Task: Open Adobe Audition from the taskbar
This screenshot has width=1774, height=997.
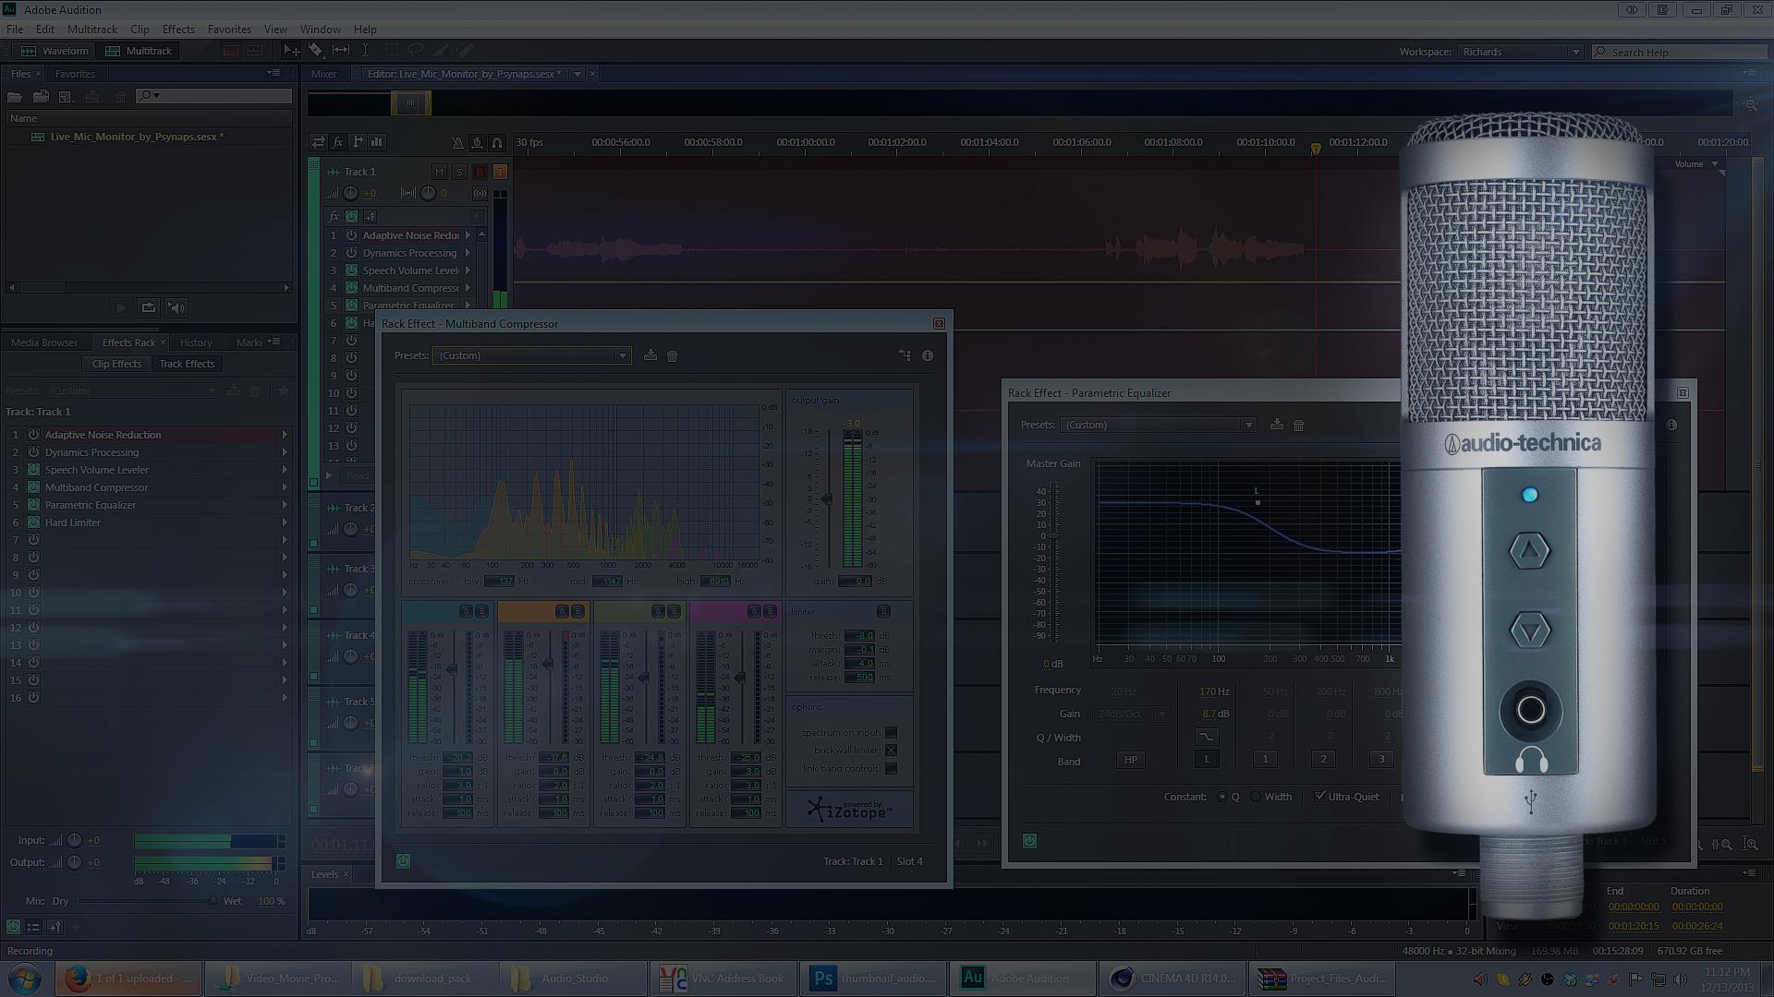Action: (1021, 978)
